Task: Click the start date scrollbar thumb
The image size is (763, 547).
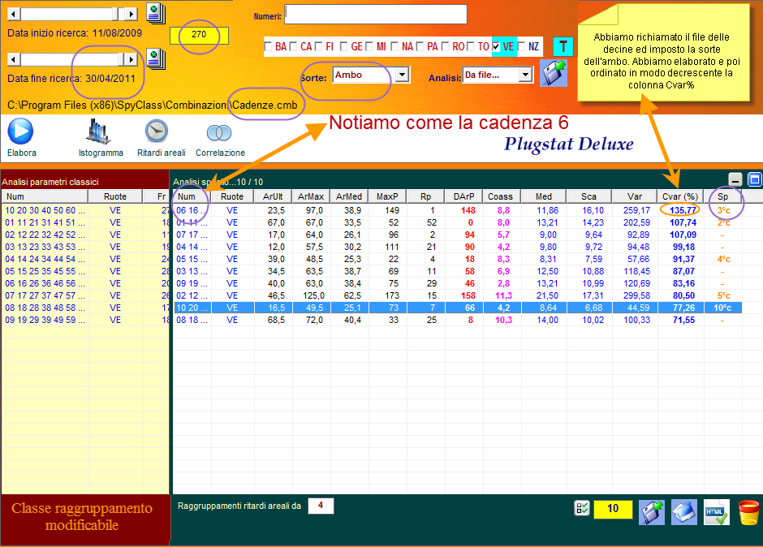Action: [115, 14]
